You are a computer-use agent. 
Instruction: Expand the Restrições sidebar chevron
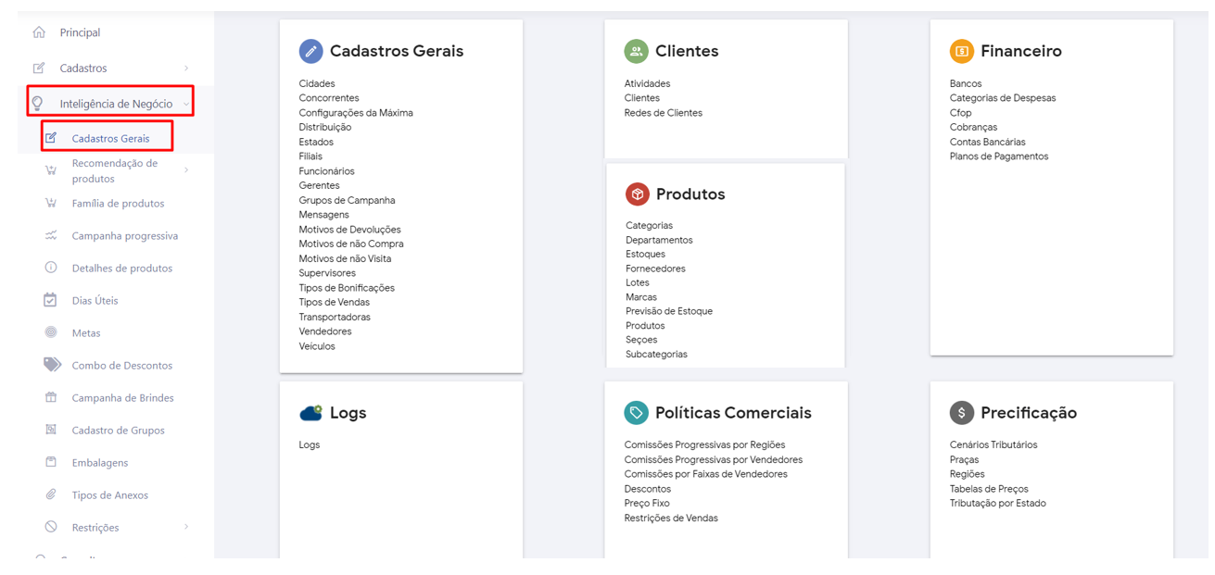point(186,527)
